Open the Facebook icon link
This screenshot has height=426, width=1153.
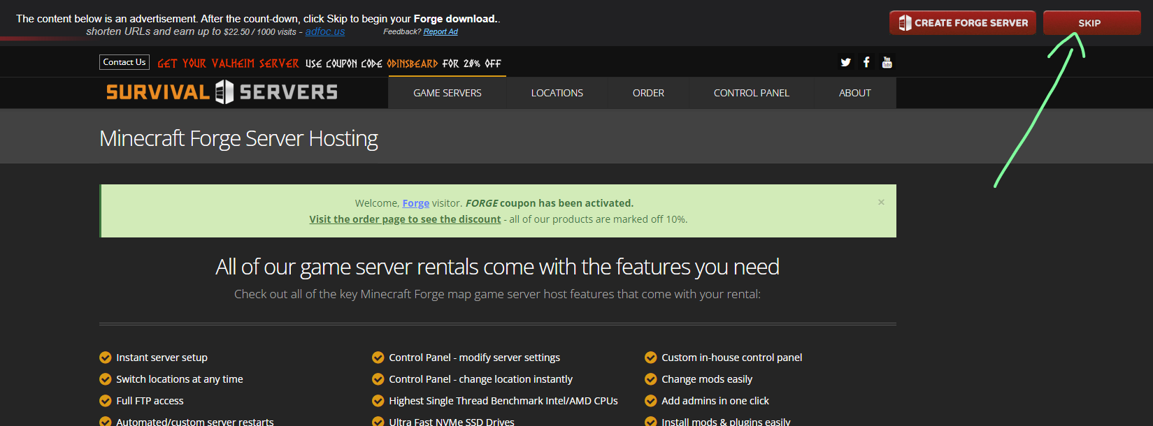point(866,62)
